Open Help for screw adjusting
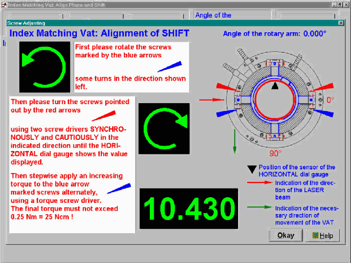The image size is (351, 263). pyautogui.click(x=322, y=236)
